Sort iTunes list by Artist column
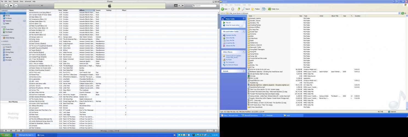408x137 pixels. (x=71, y=10)
